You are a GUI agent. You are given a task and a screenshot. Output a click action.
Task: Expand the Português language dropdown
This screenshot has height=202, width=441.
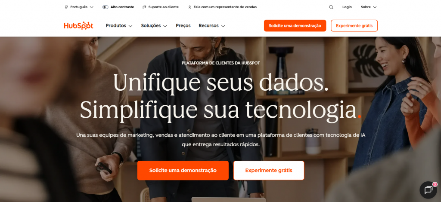(x=79, y=7)
